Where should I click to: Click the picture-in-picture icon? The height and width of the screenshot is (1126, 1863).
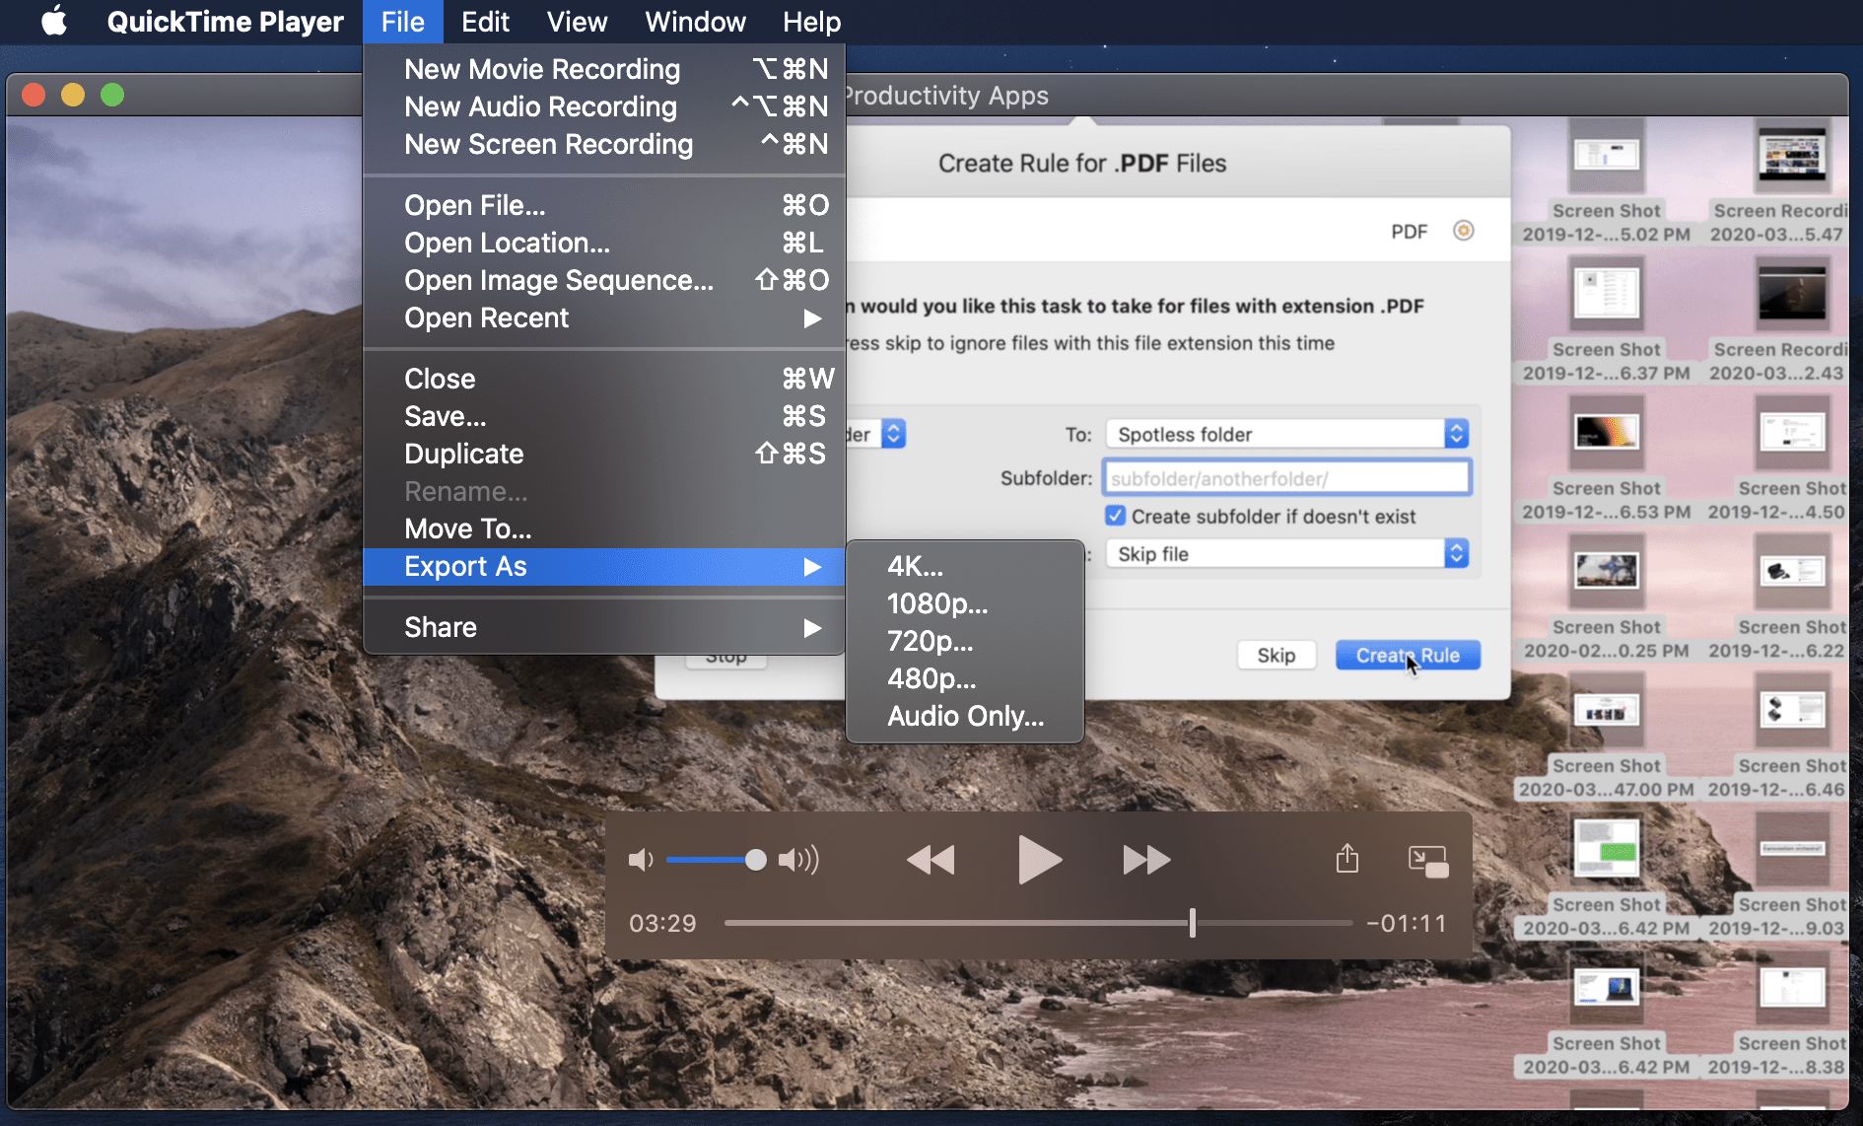1427,859
